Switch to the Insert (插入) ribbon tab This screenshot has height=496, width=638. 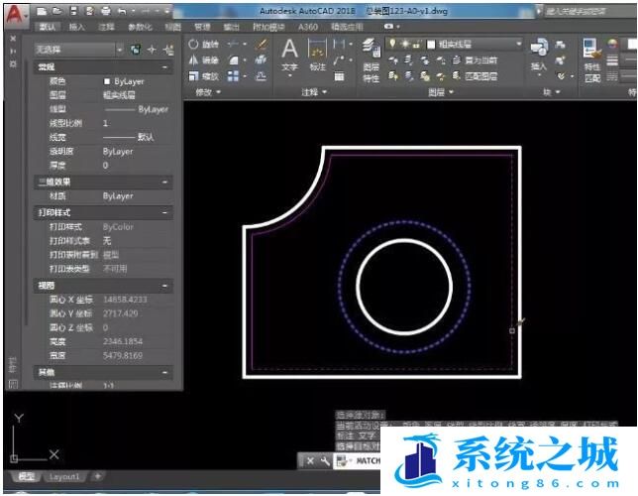[77, 28]
